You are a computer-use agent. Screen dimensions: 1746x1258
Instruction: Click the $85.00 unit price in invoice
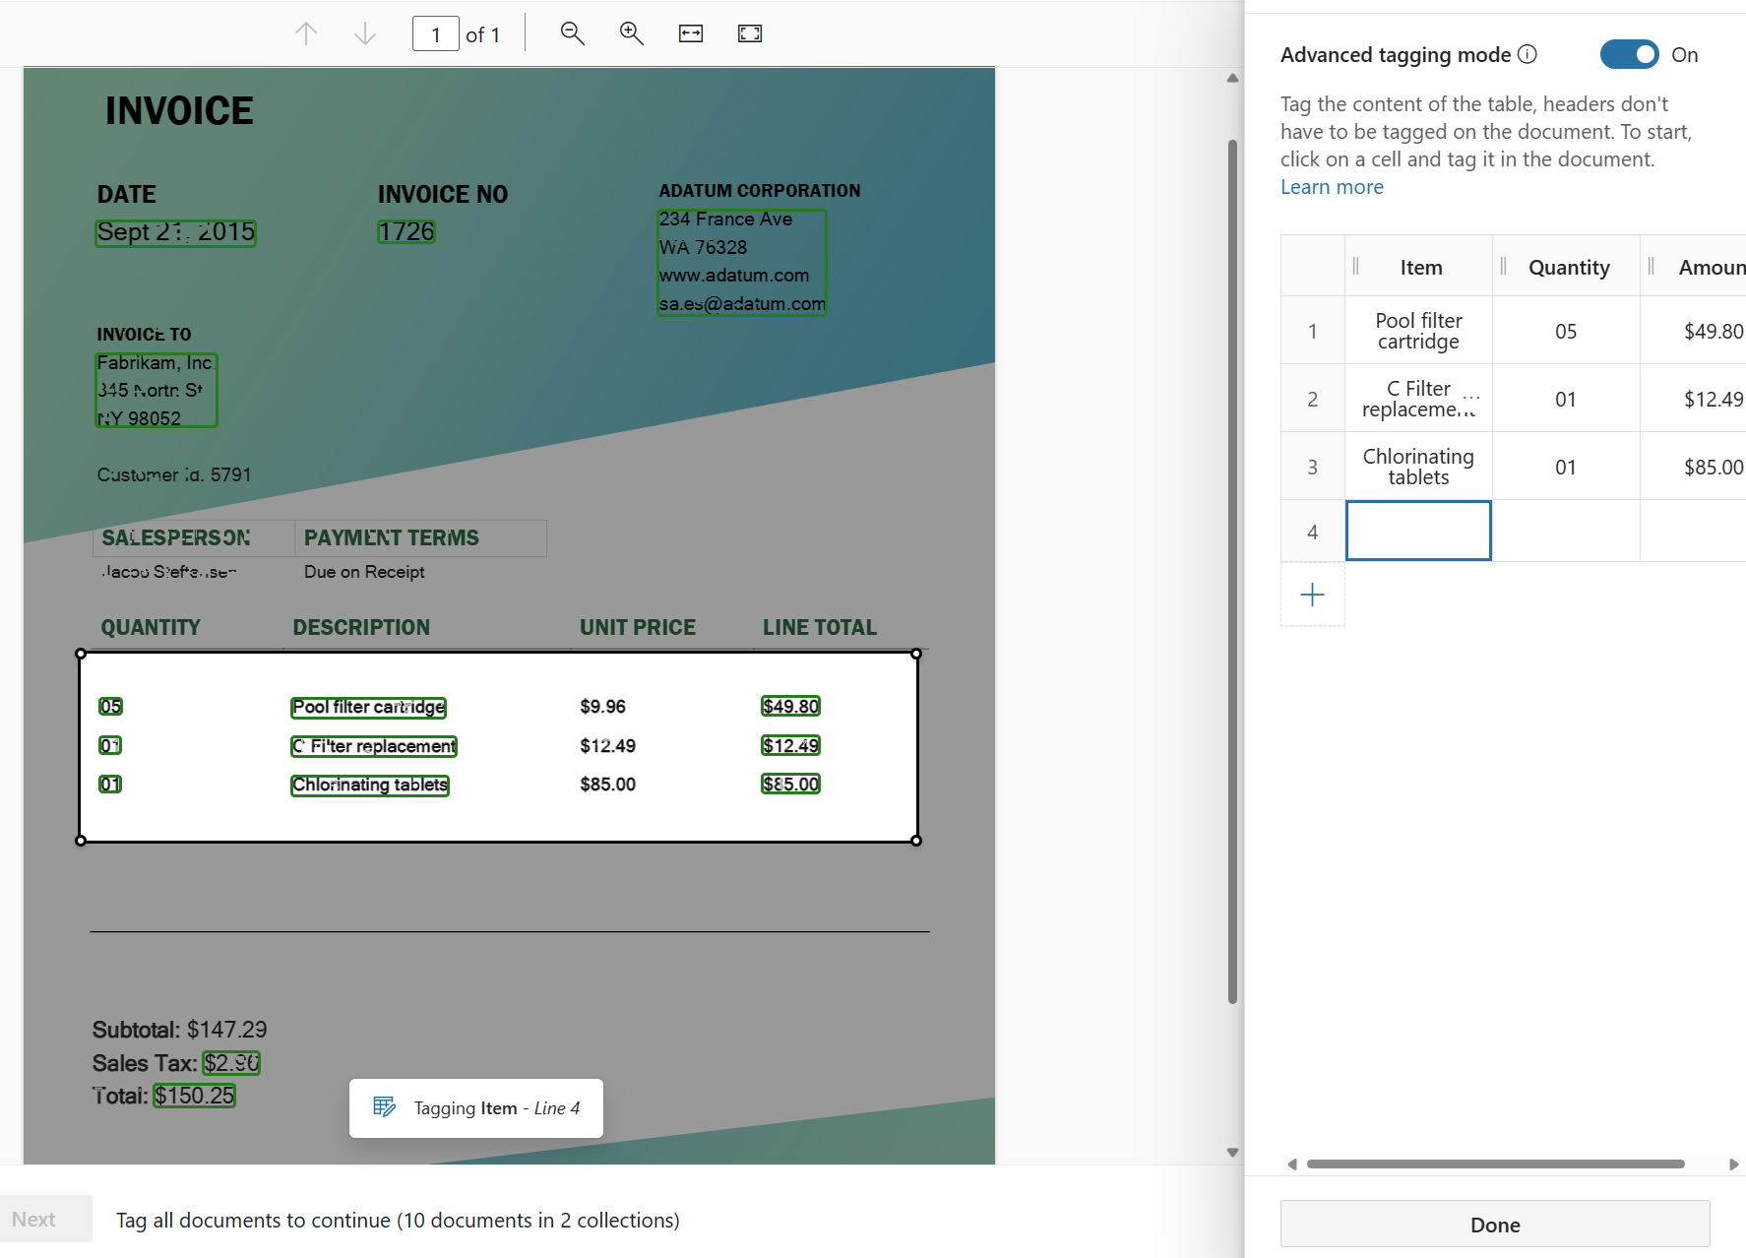tap(607, 784)
